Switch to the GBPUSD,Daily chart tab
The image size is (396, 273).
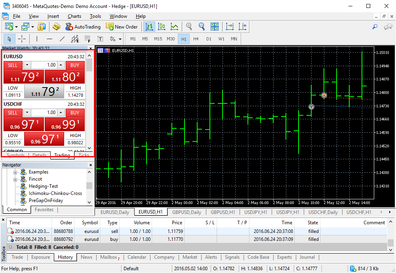coord(187,212)
